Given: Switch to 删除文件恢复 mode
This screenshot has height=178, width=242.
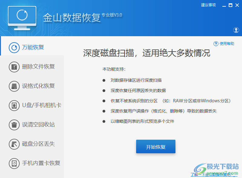Looking at the screenshot, I should click(38, 67).
